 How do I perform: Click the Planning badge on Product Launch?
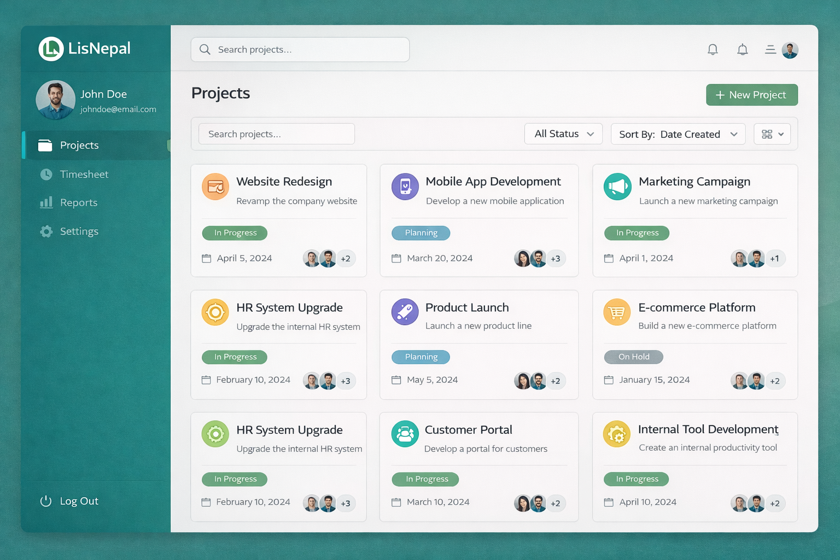[x=421, y=357]
